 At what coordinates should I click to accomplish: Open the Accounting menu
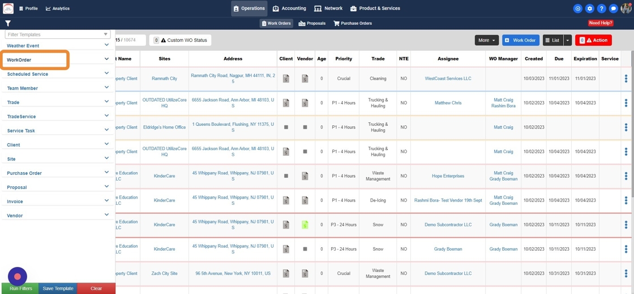pos(289,8)
